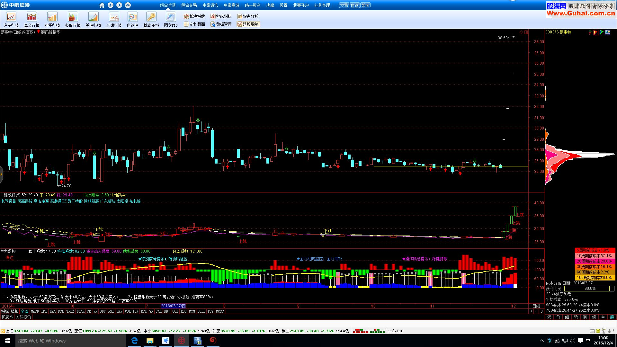Open 基本资料 key icon
The width and height of the screenshot is (617, 347).
pyautogui.click(x=151, y=20)
